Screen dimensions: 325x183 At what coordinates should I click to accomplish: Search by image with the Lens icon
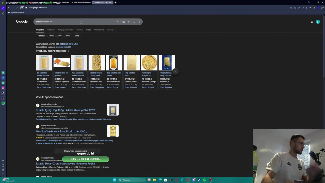tap(134, 22)
